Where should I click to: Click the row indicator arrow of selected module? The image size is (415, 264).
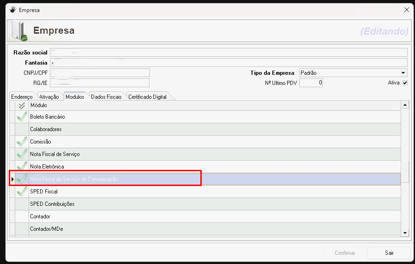tap(12, 179)
